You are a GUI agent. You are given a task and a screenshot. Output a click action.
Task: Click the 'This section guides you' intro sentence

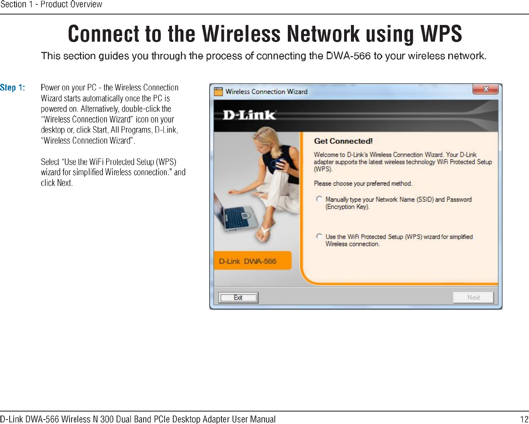pos(264,56)
